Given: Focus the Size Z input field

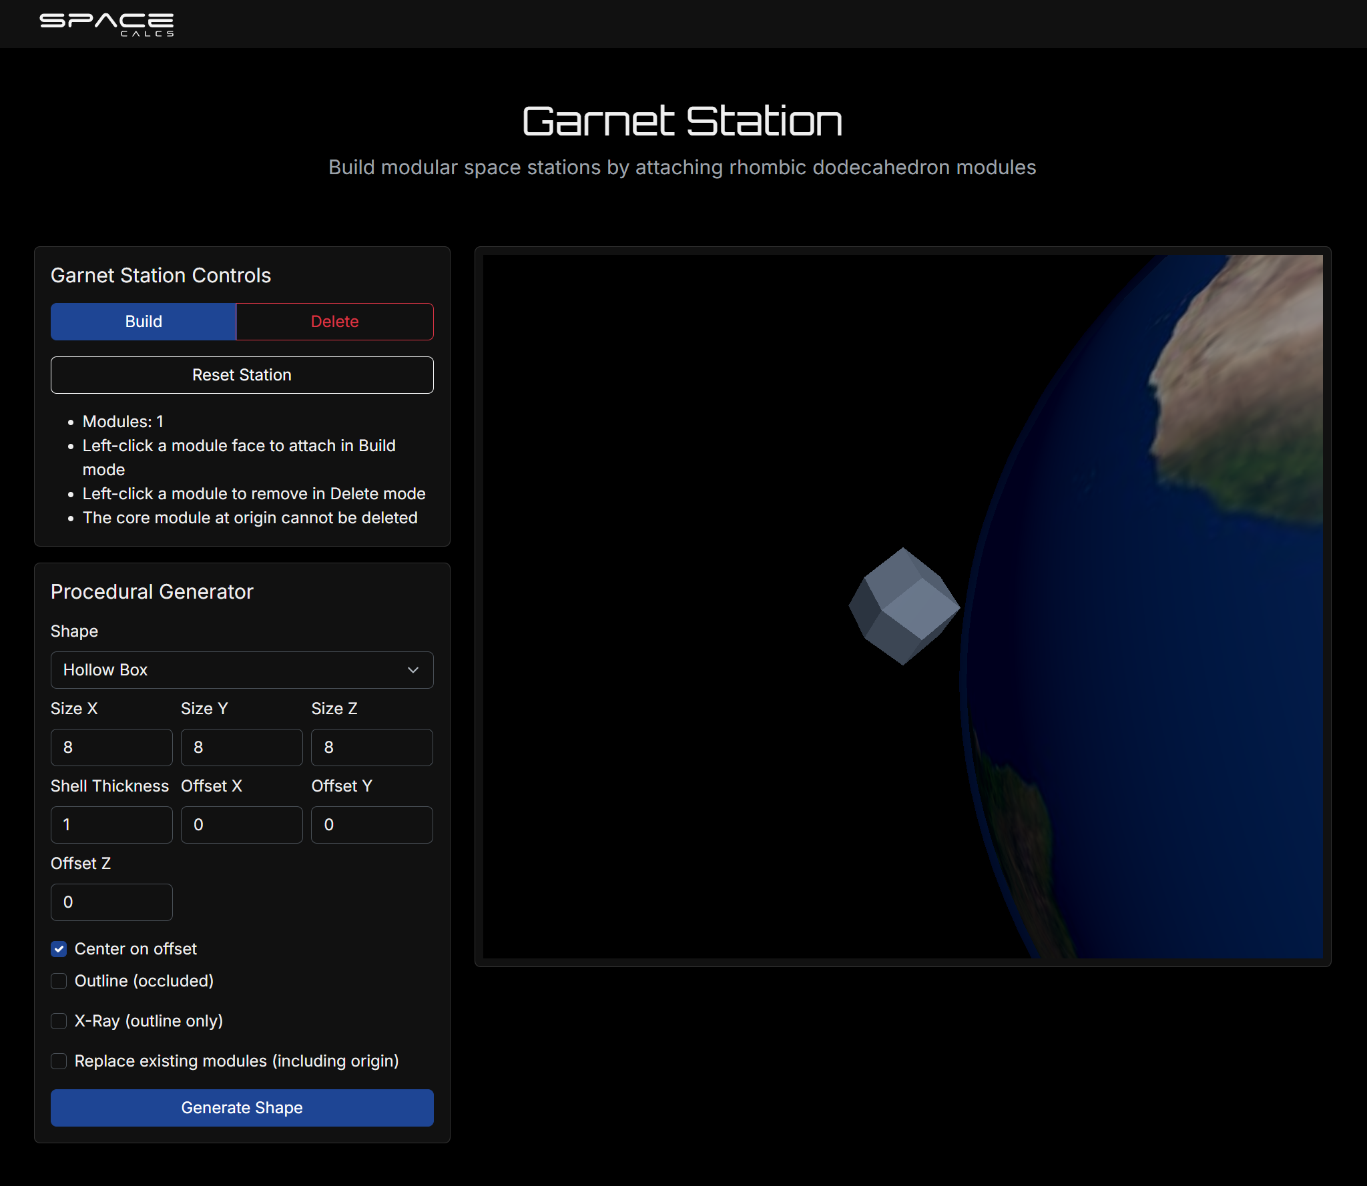Looking at the screenshot, I should coord(372,748).
